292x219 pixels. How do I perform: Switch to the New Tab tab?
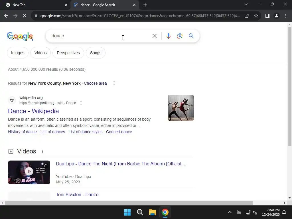point(35,5)
